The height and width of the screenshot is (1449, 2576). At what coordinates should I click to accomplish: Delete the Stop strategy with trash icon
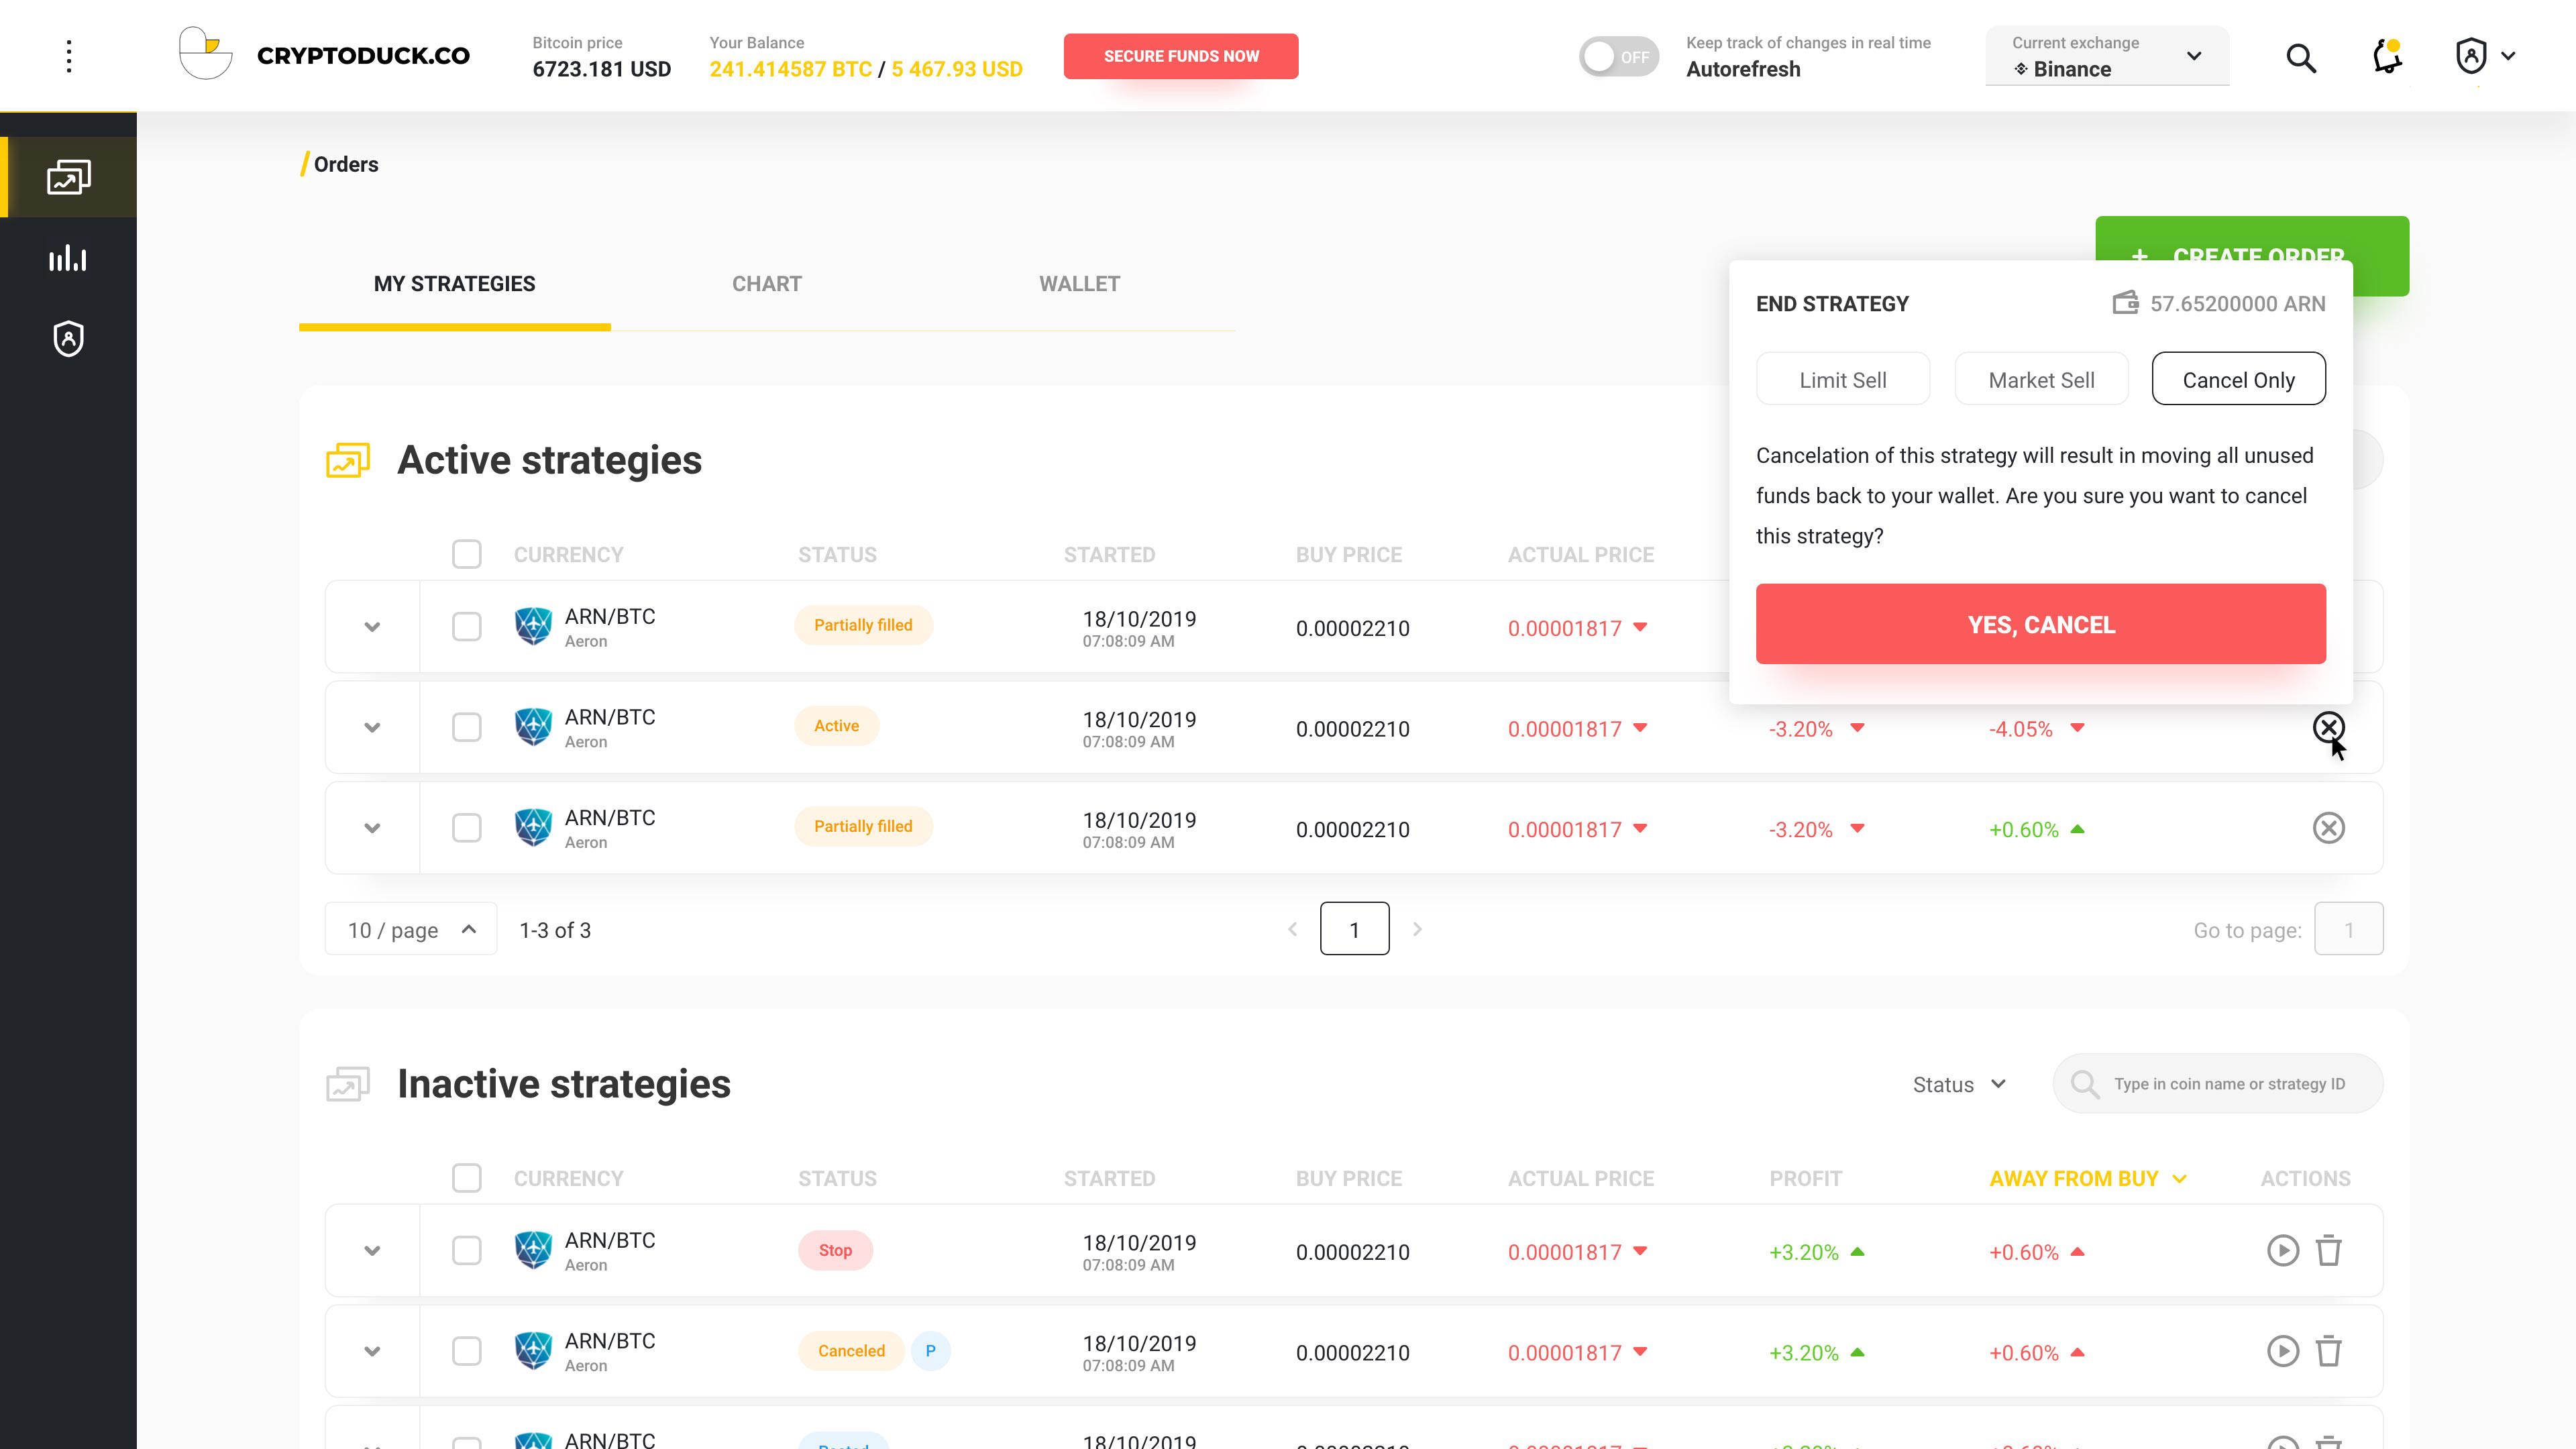click(2329, 1250)
